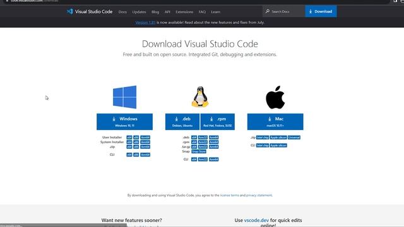Focus the Search Docs field
Screen dimensions: 404x227
[x=284, y=11]
